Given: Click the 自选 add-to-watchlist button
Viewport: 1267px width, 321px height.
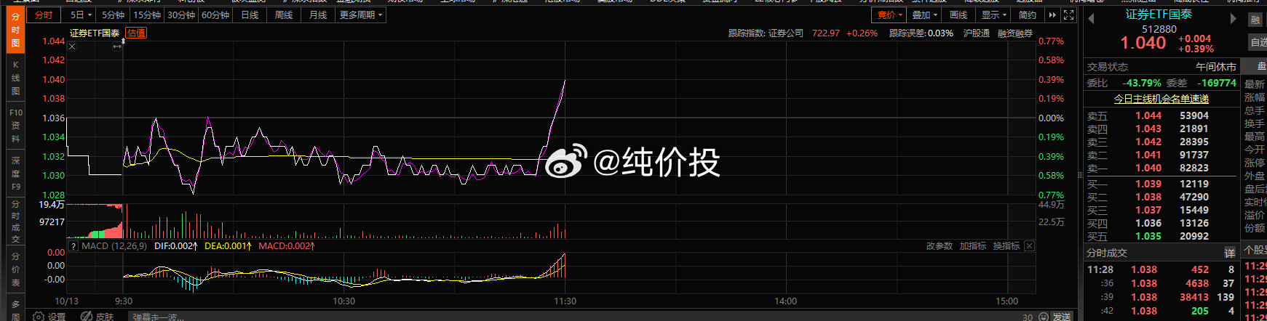Looking at the screenshot, I should point(1258,43).
